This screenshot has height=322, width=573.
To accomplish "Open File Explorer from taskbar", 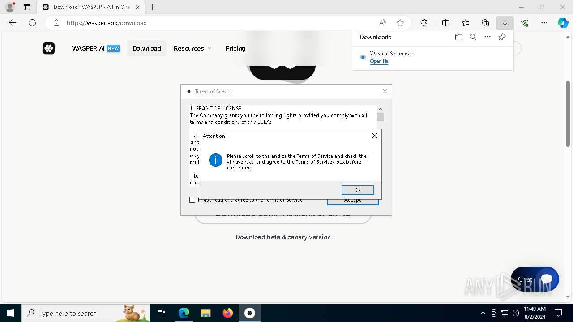I will click(x=206, y=313).
